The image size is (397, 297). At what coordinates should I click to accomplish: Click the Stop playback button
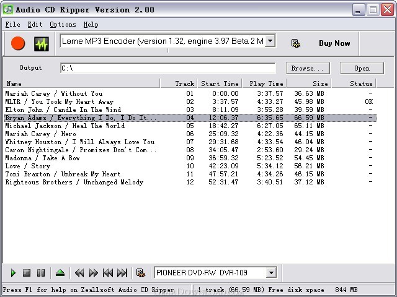coord(27,273)
